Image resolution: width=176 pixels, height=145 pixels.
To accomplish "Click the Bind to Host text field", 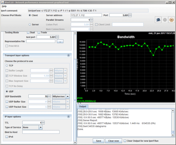I will click(41, 132).
